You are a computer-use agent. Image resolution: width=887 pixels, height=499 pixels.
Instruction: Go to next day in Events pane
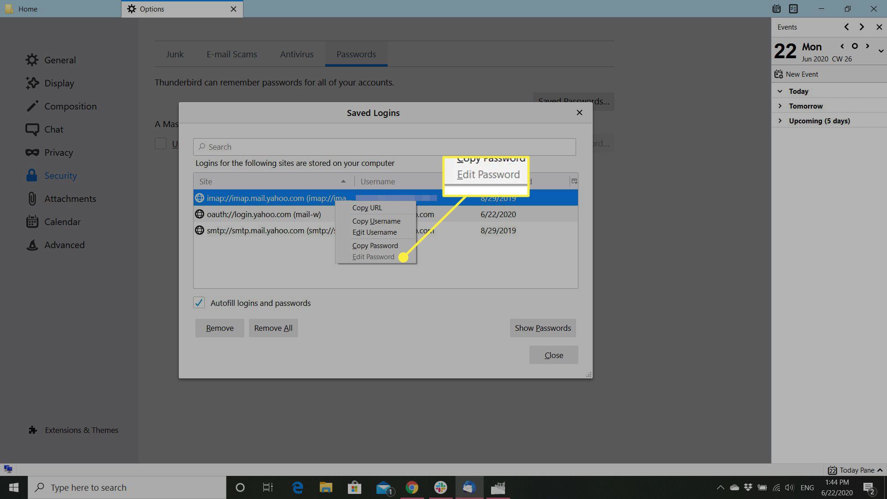point(867,46)
